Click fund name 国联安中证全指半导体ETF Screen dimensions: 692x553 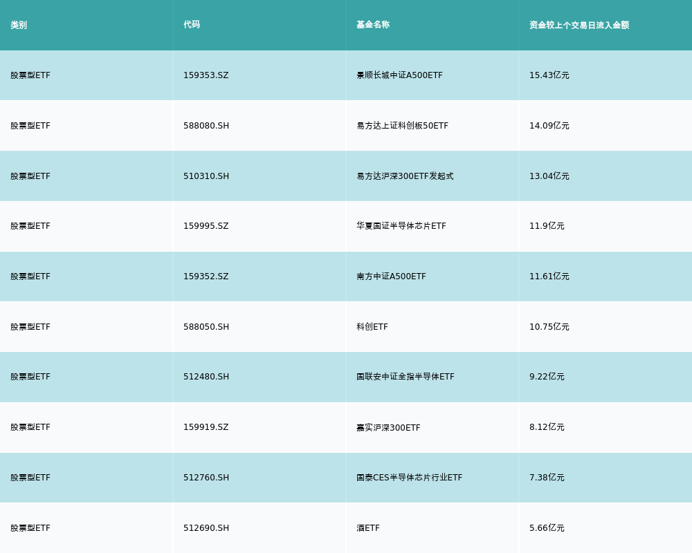[406, 377]
